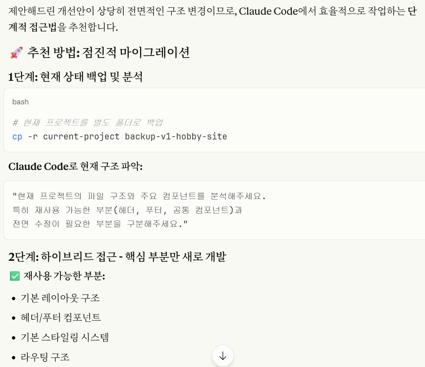
Task: Click the "bash" language label
Action: 20,102
